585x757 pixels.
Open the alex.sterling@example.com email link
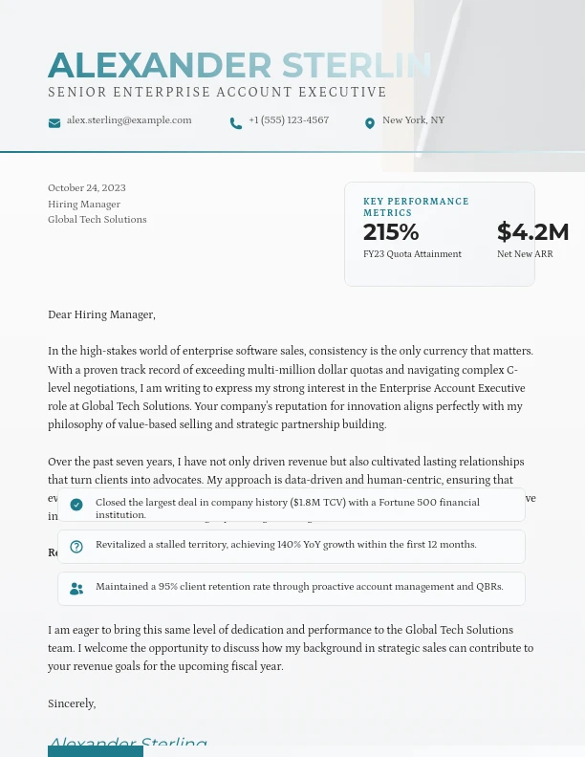coord(129,120)
